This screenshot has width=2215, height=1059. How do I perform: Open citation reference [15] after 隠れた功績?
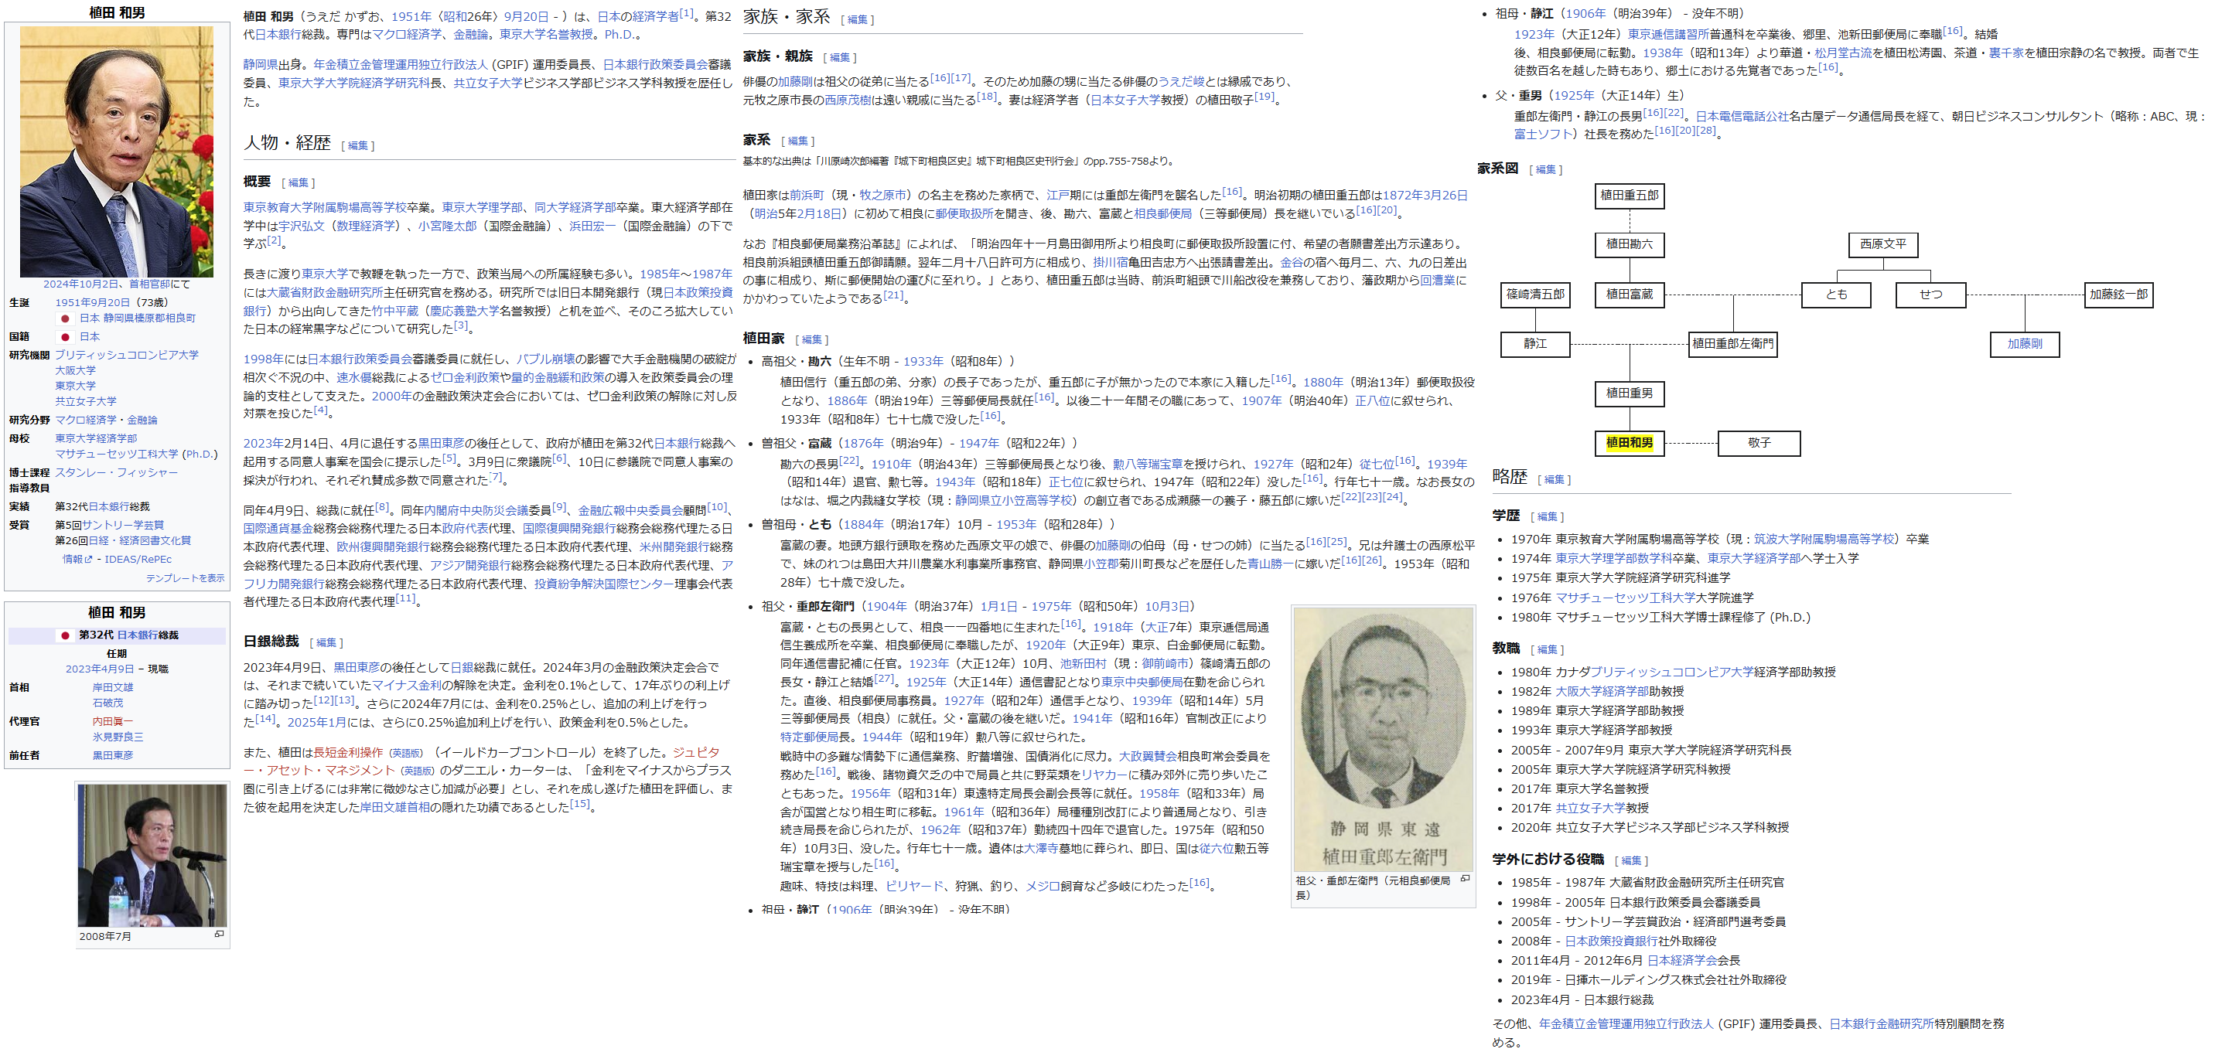(x=580, y=805)
